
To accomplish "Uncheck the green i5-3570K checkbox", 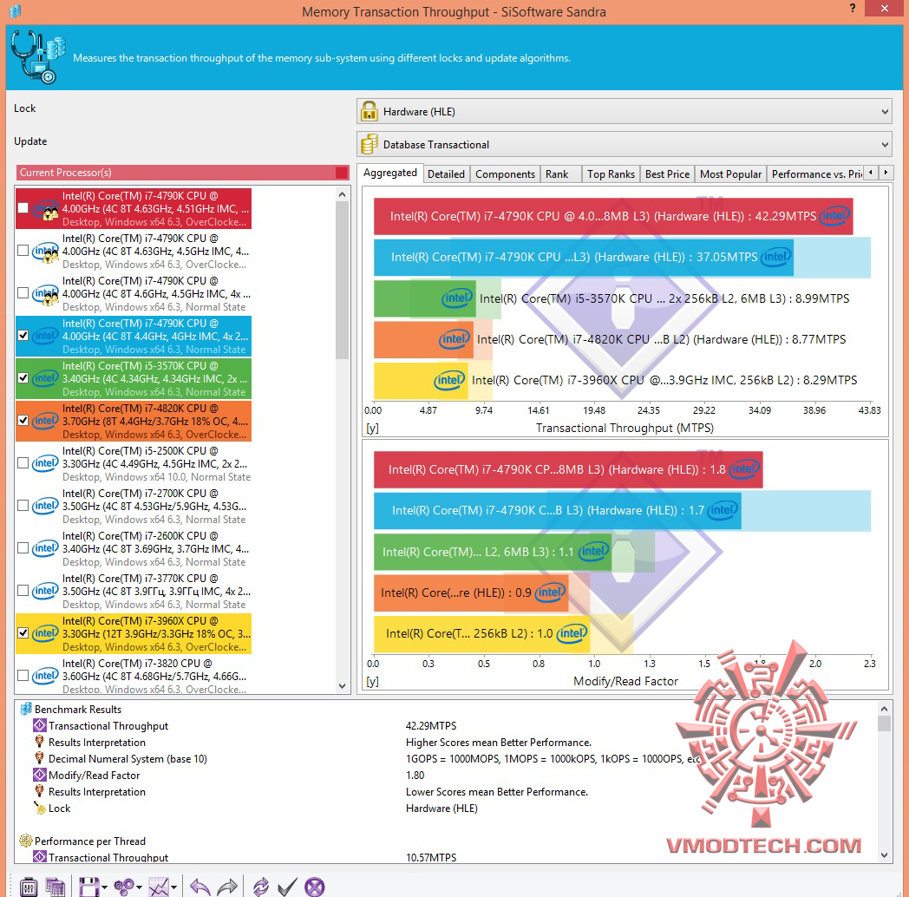I will [x=23, y=378].
